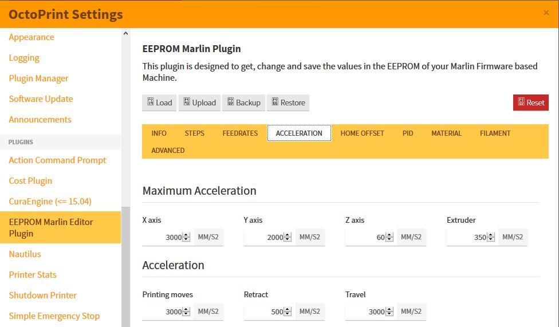
Task: Click the Travel acceleration input field
Action: [x=364, y=312]
